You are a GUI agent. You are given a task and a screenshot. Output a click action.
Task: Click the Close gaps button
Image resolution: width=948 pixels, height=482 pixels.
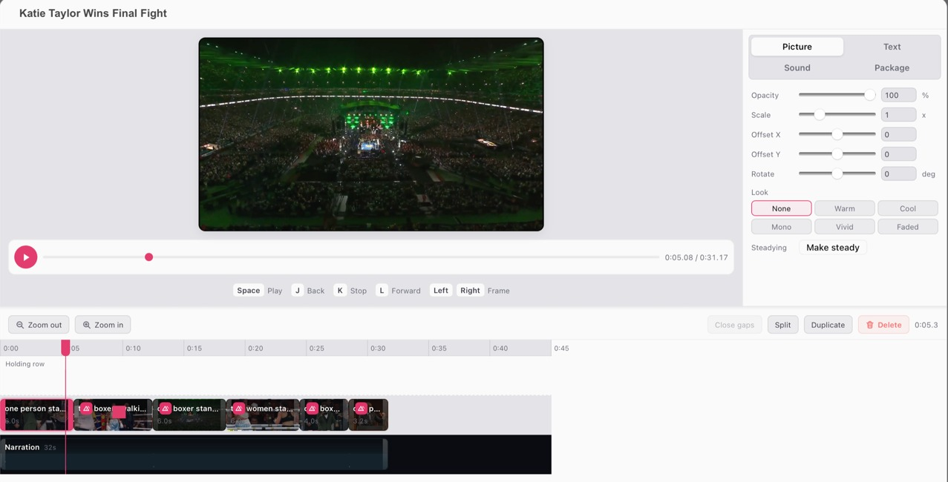pos(734,325)
